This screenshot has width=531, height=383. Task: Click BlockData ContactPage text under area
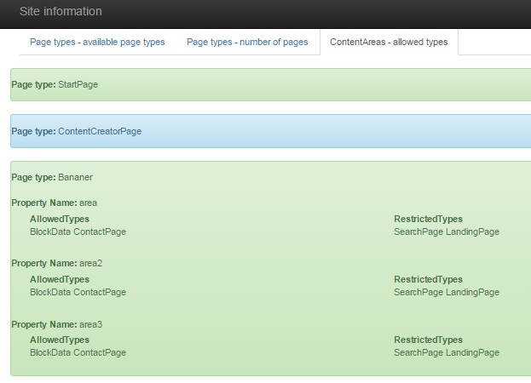78,232
